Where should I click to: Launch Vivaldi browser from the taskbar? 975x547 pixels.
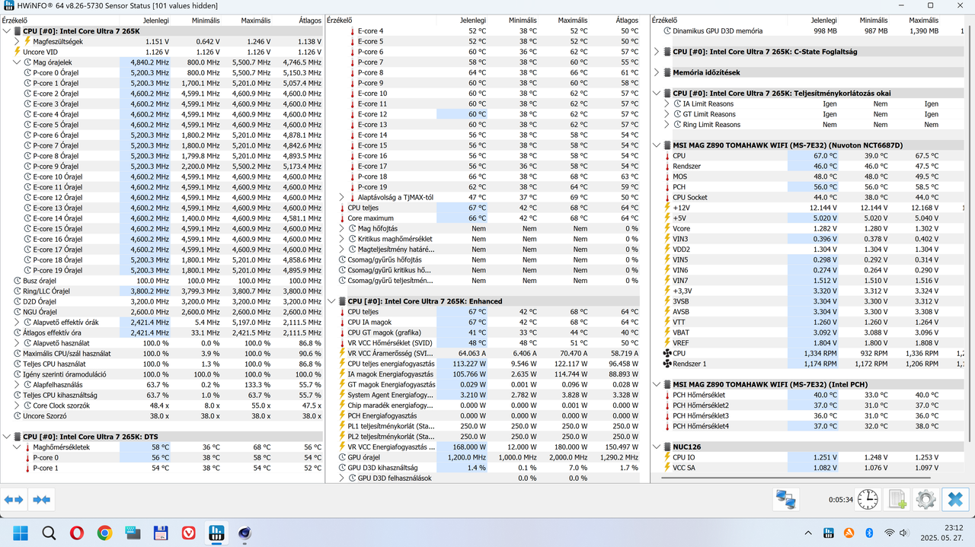(x=188, y=533)
